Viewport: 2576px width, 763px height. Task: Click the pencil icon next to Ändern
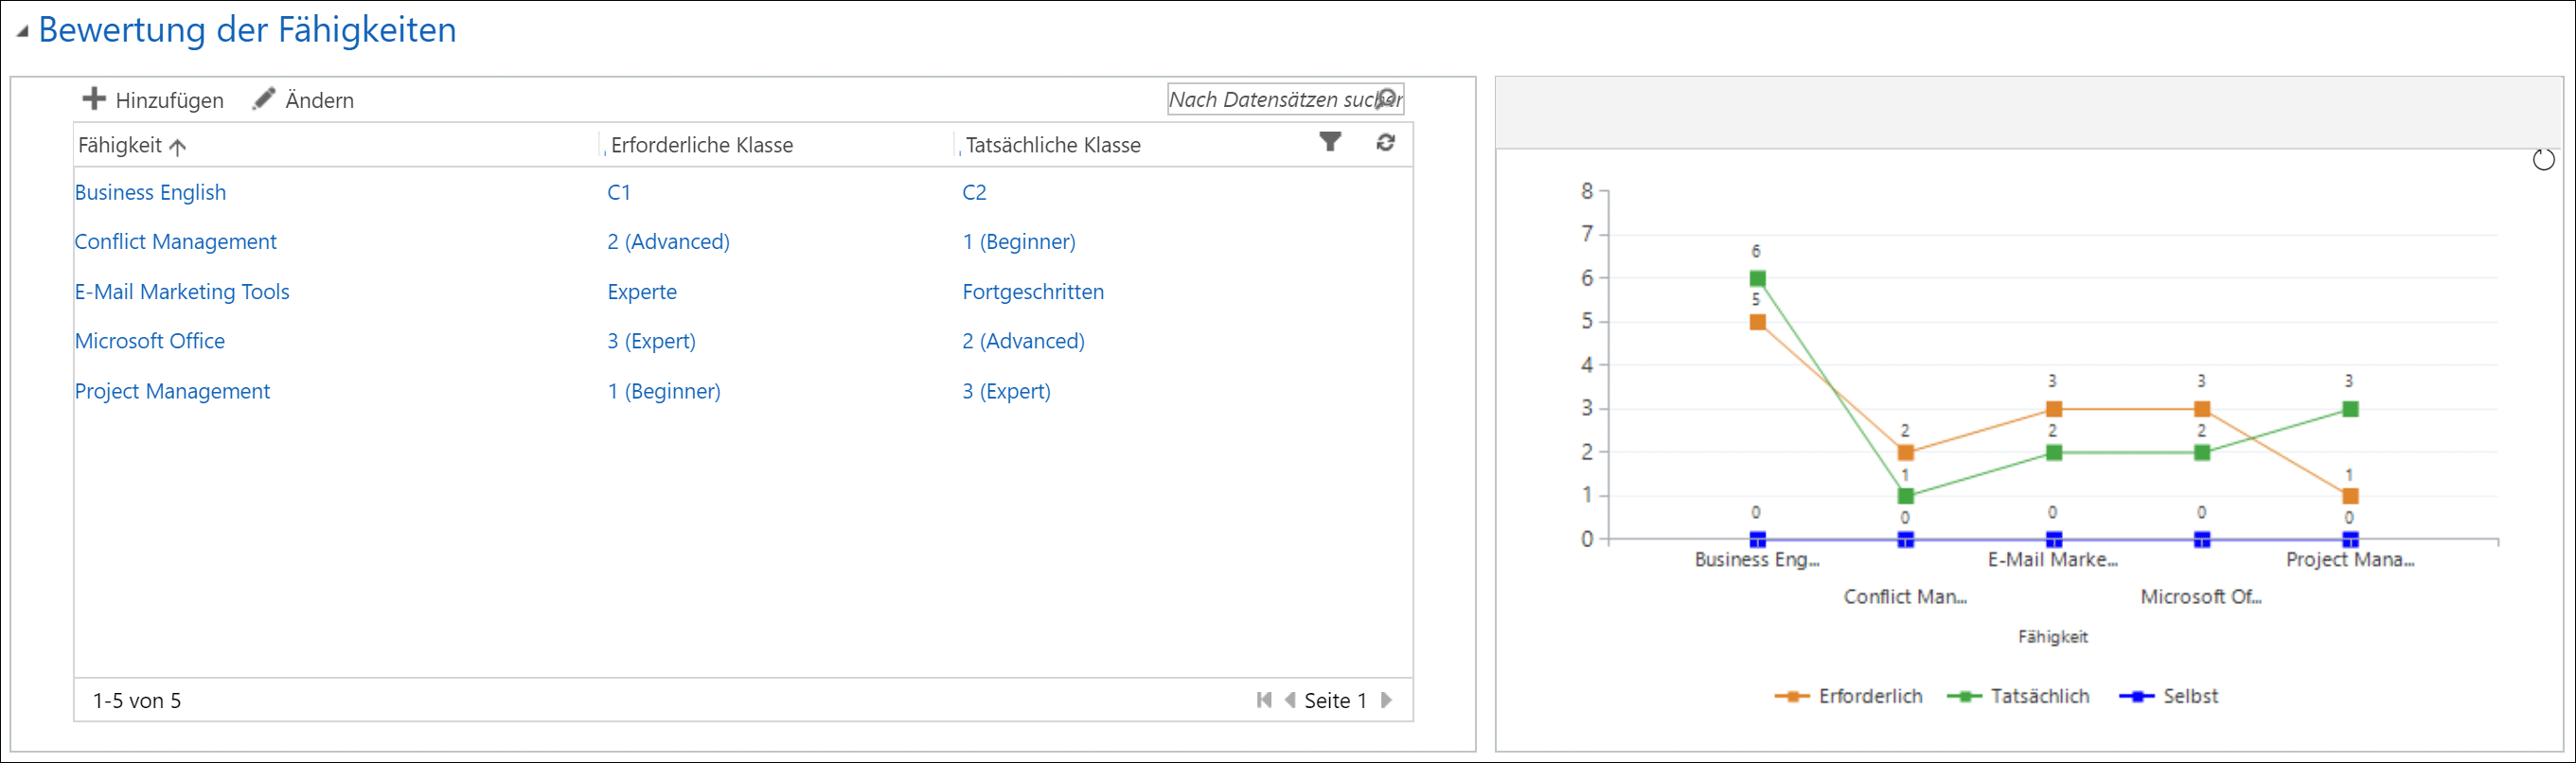[263, 99]
